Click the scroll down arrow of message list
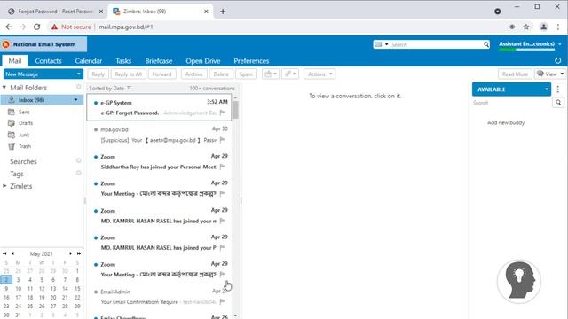Image resolution: width=568 pixels, height=319 pixels. pos(235,315)
